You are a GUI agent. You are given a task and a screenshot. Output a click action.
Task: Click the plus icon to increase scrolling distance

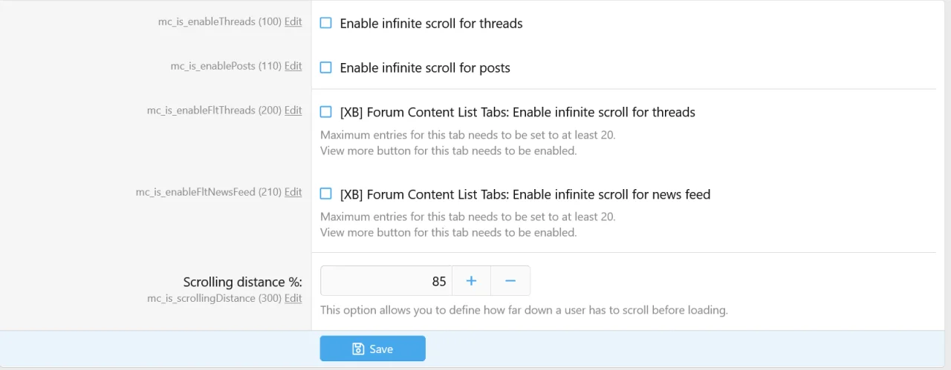[471, 281]
